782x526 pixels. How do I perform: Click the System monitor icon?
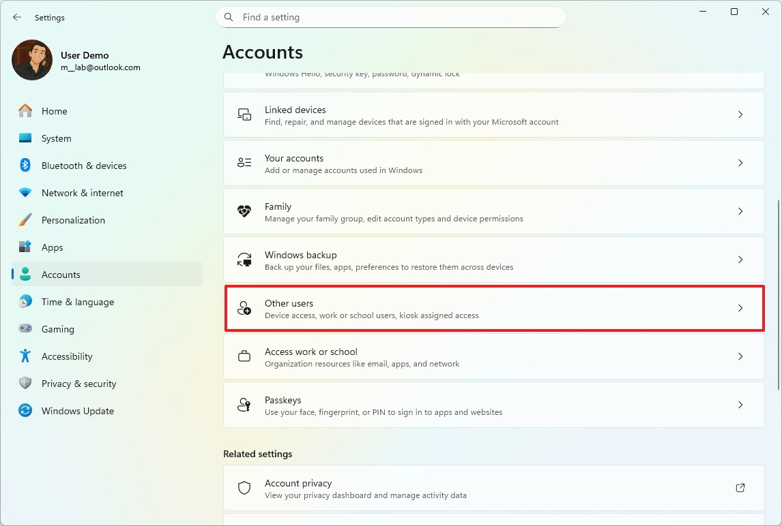25,138
